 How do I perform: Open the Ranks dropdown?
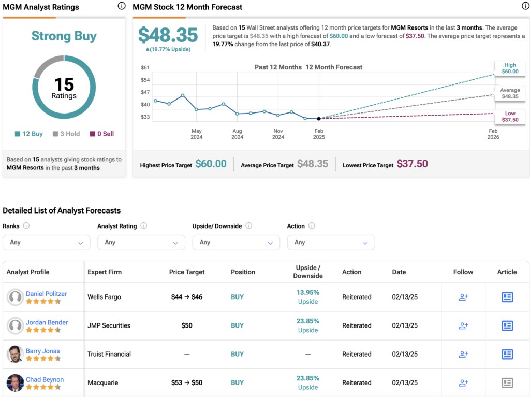(47, 242)
